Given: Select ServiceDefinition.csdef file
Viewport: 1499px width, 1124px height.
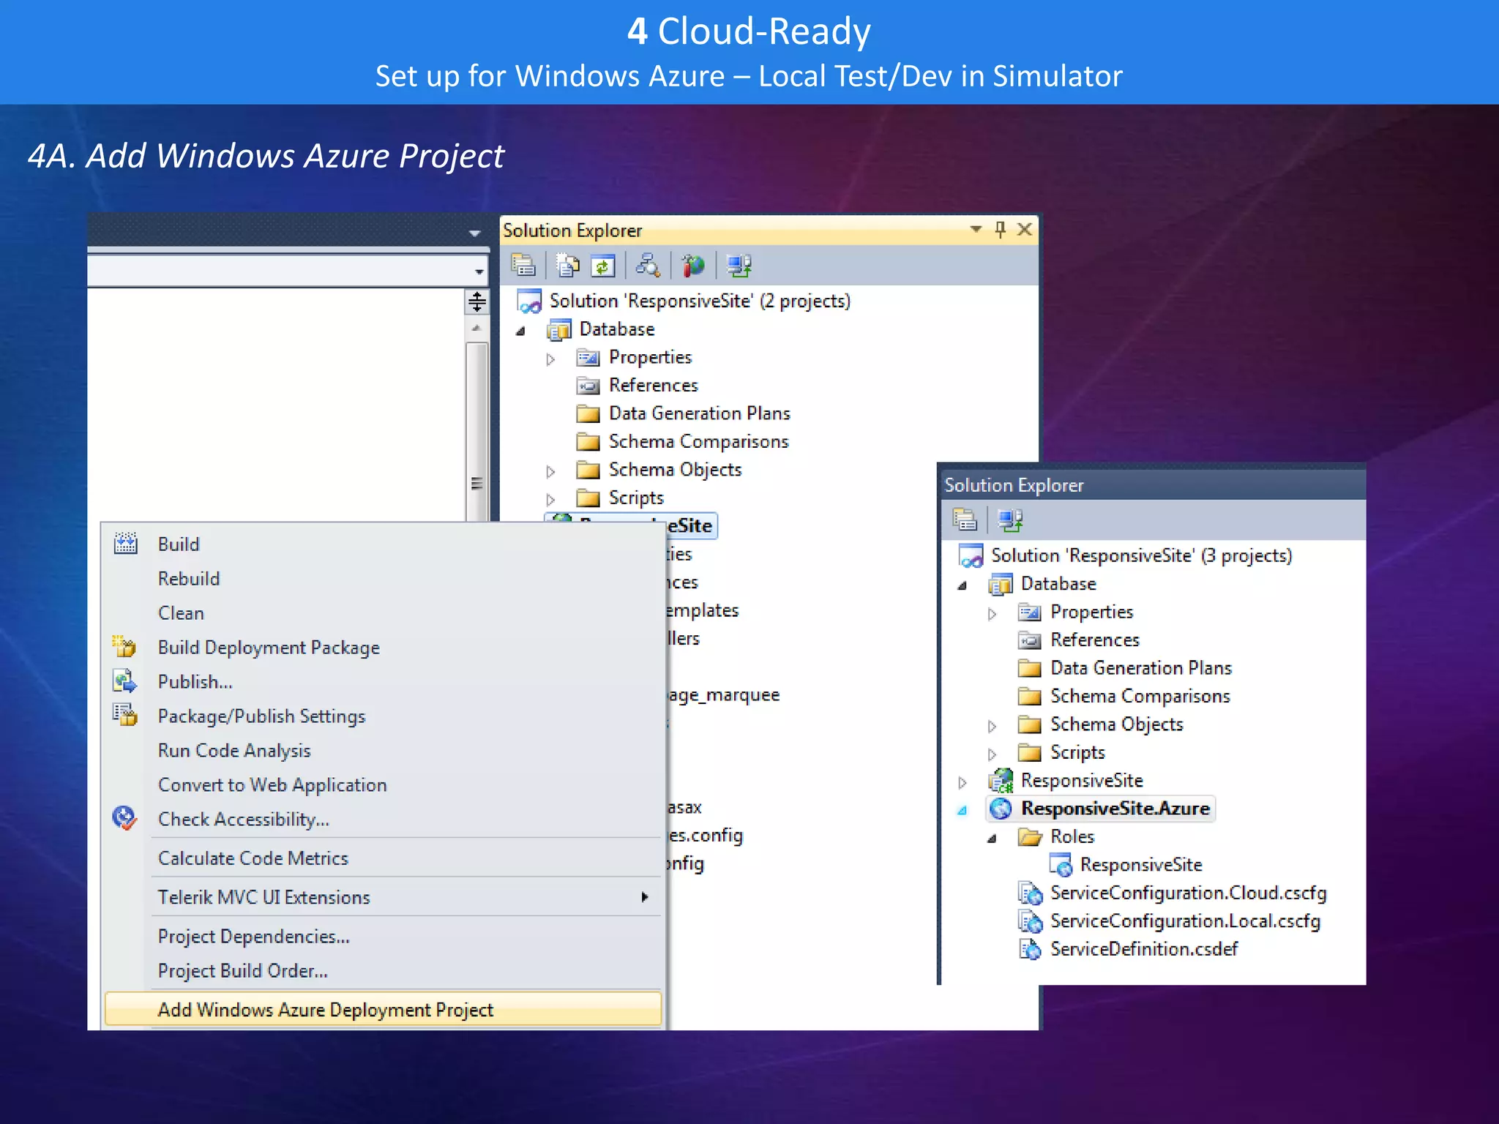Looking at the screenshot, I should [x=1144, y=949].
